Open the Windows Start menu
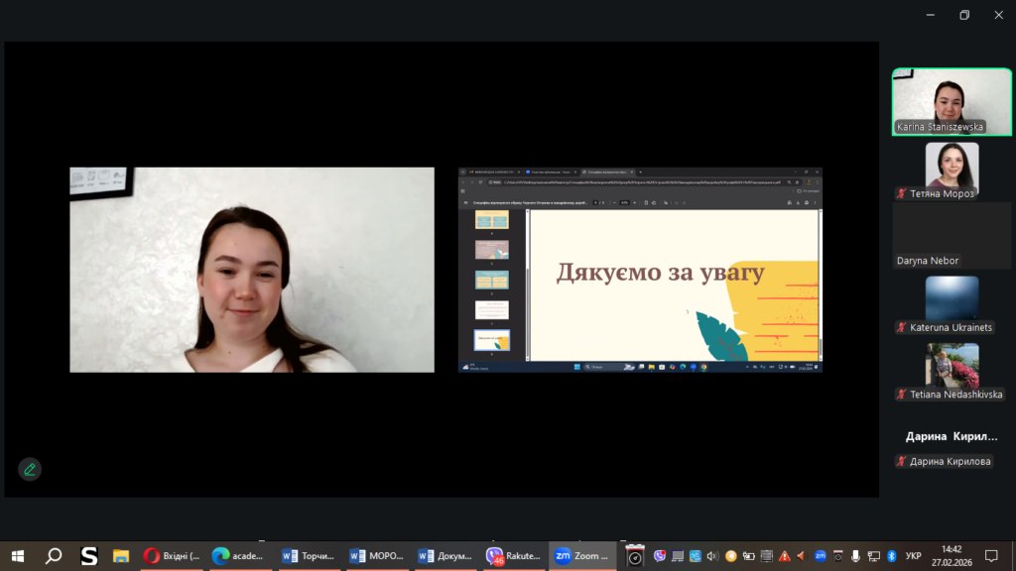Image resolution: width=1016 pixels, height=571 pixels. 17,556
